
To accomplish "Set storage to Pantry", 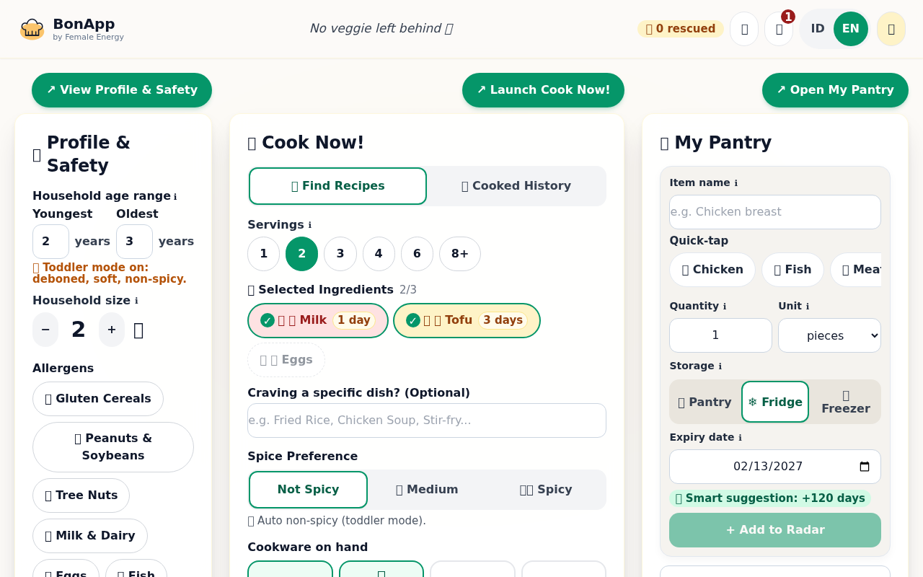I will click(705, 402).
